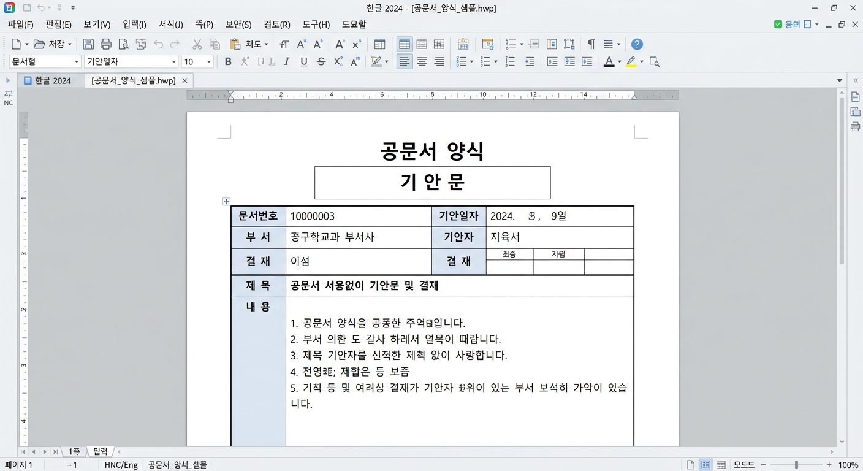The image size is (863, 471).
Task: Click the Undo icon
Action: coord(159,44)
